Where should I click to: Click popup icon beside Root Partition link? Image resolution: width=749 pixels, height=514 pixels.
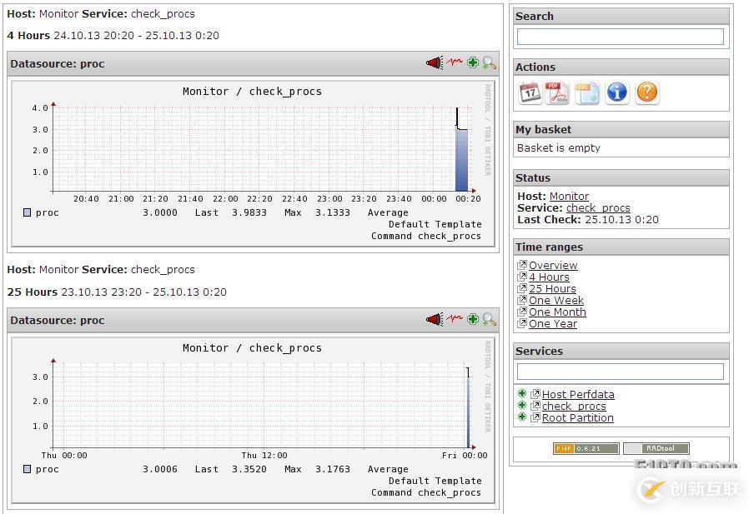[535, 417]
